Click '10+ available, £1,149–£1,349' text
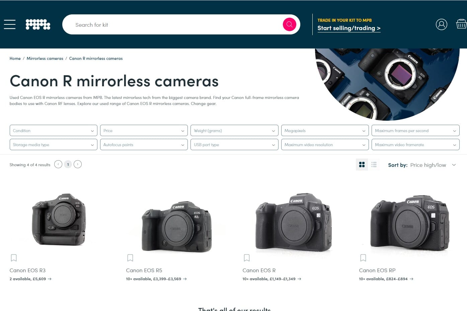Image resolution: width=467 pixels, height=311 pixels. [x=269, y=279]
